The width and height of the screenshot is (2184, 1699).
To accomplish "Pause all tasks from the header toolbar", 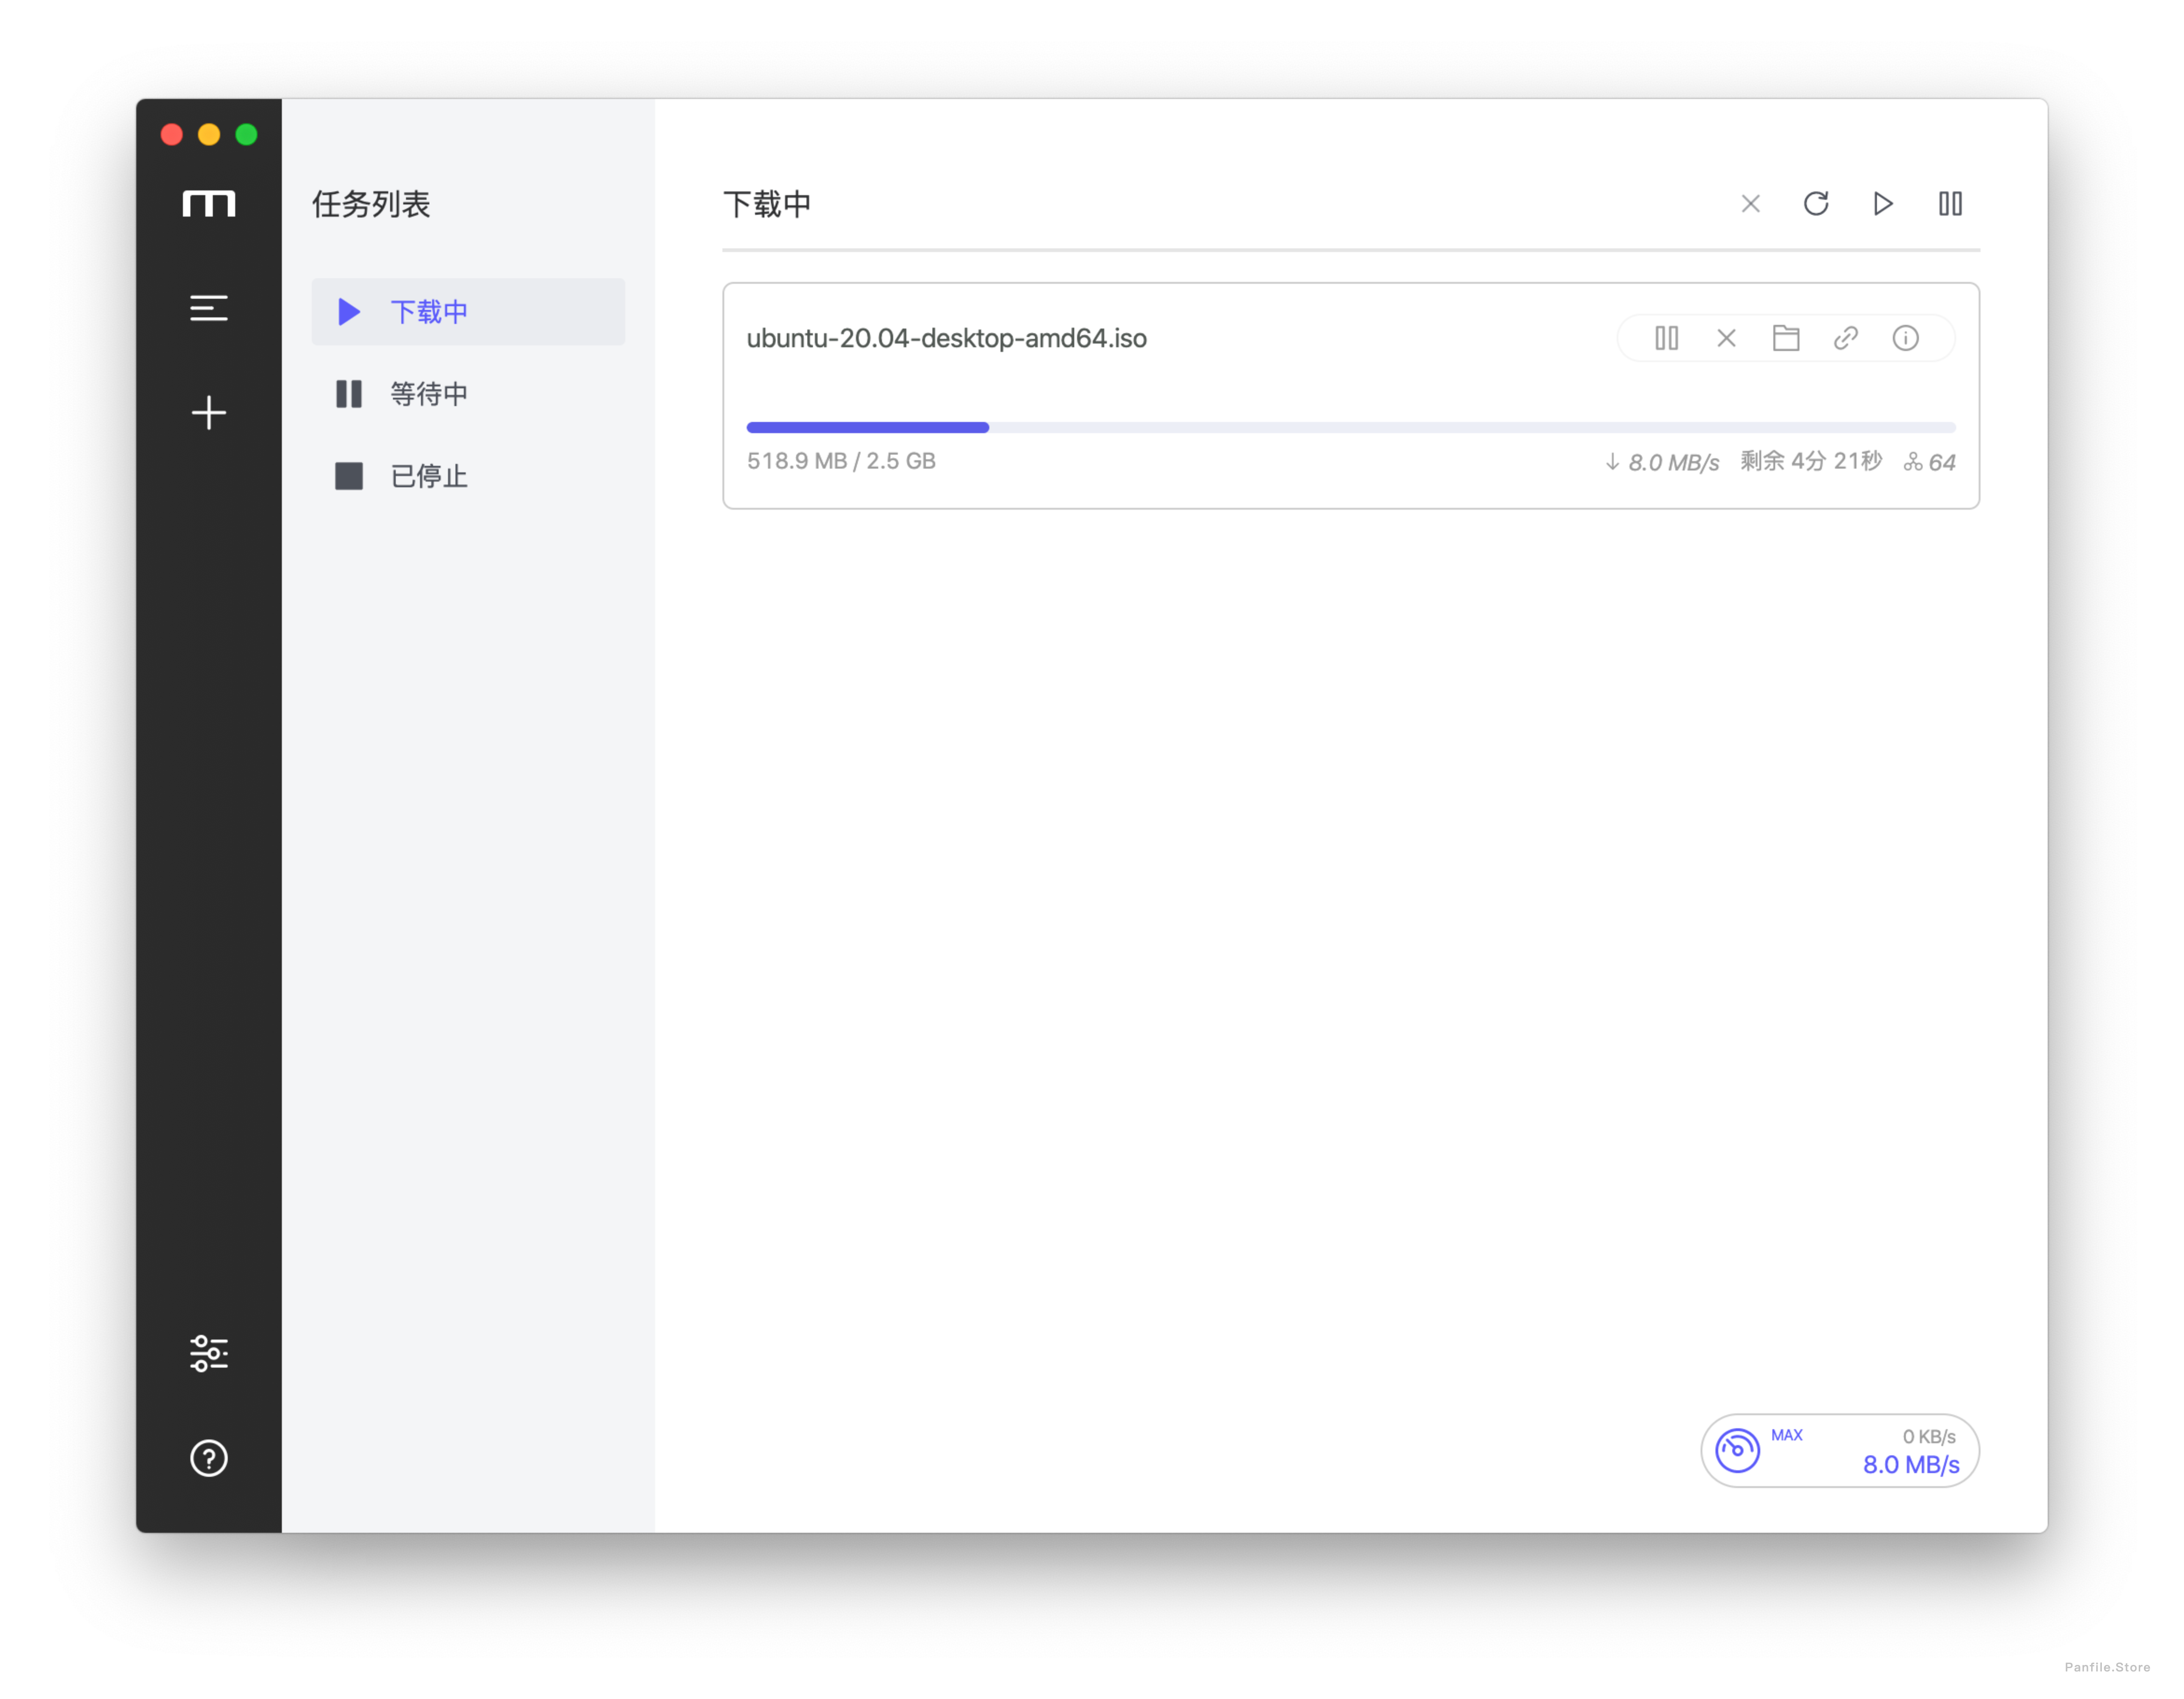I will click(x=1950, y=204).
